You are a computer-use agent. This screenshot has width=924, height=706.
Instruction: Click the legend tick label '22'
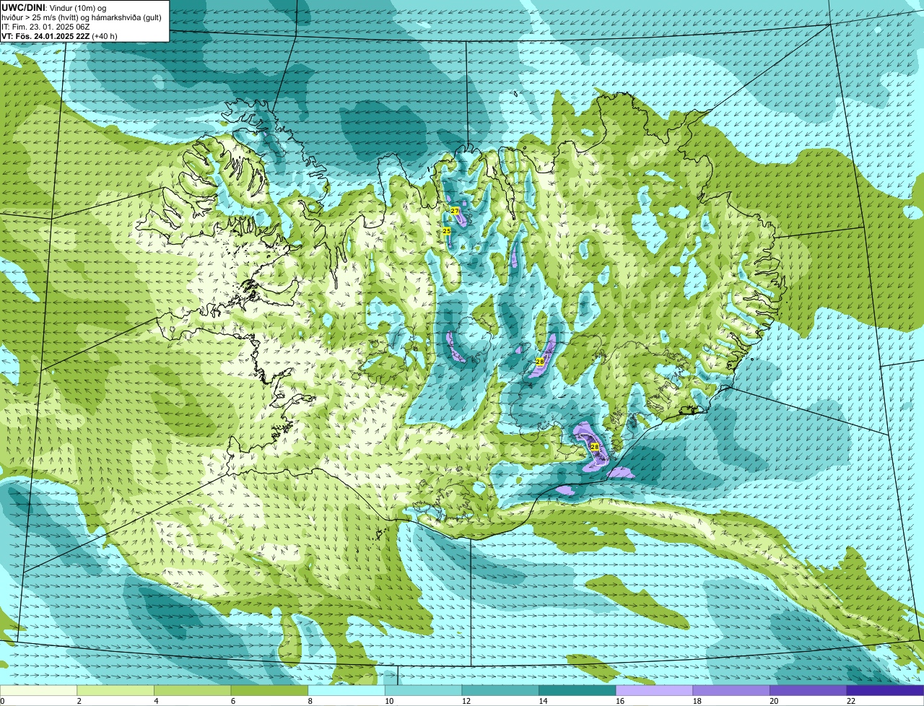[851, 701]
